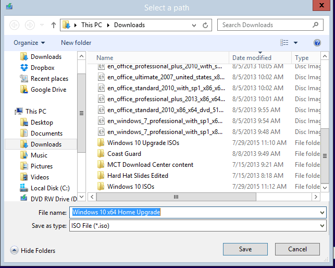The width and height of the screenshot is (335, 268).
Task: Sort by Date modified column header
Action: (x=260, y=58)
